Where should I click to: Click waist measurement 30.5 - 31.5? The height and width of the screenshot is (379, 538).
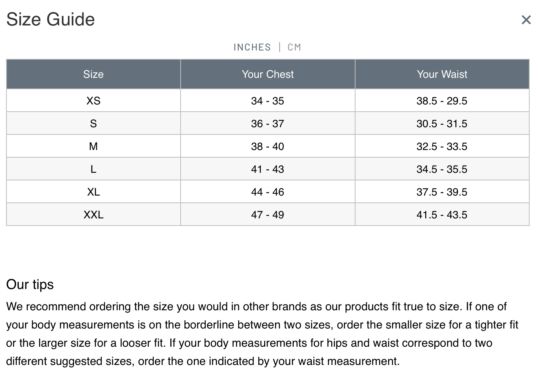(x=442, y=123)
